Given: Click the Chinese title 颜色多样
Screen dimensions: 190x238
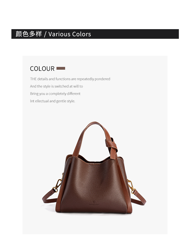Looking at the screenshot, I should coord(29,34).
